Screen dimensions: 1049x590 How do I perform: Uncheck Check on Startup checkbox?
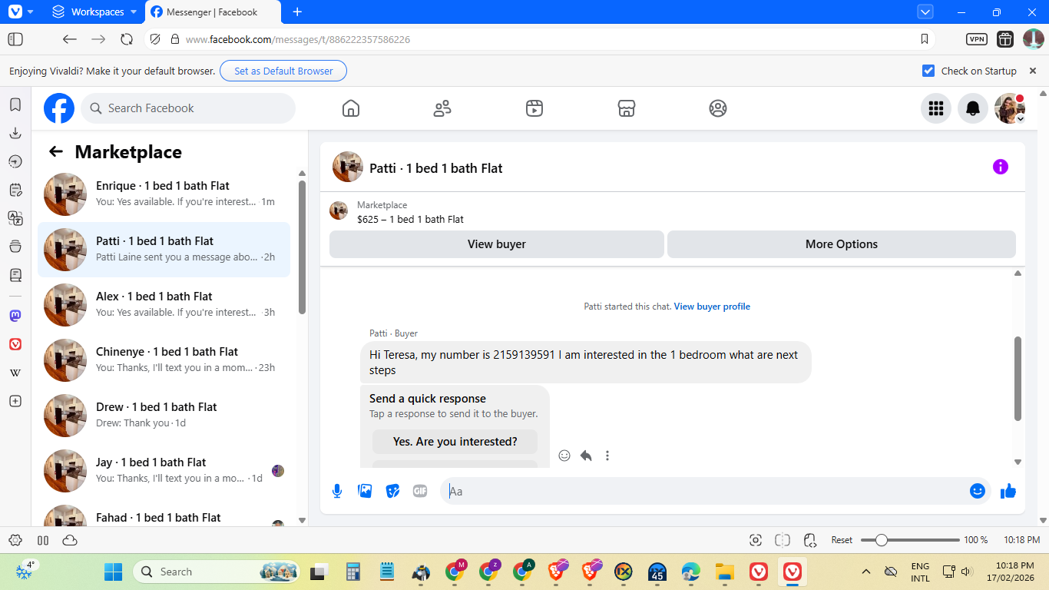pyautogui.click(x=928, y=71)
